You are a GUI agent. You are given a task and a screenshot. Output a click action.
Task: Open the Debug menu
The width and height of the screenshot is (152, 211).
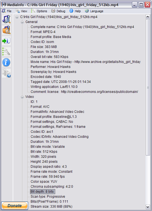click(58, 11)
